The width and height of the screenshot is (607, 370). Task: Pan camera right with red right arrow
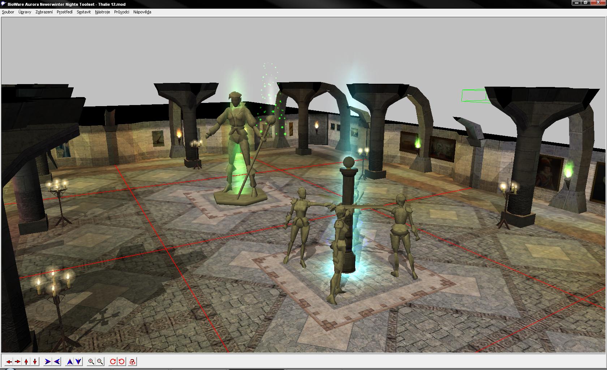point(17,362)
